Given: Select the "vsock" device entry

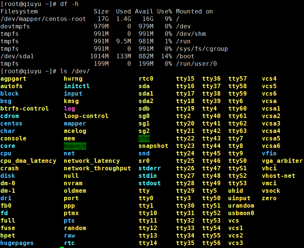Looking at the screenshot, I should (x=271, y=191).
